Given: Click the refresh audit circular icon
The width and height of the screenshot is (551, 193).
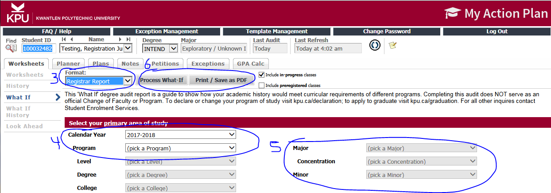Looking at the screenshot, I should coord(375,46).
